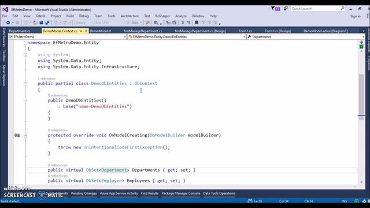Open the Pending Changes panel tab
Viewport: 370px width, 208px height.
[84, 194]
